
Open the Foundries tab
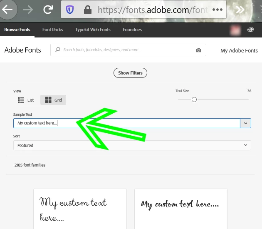coord(132,30)
